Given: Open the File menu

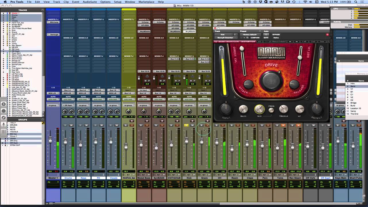Looking at the screenshot, I should coord(29,2).
